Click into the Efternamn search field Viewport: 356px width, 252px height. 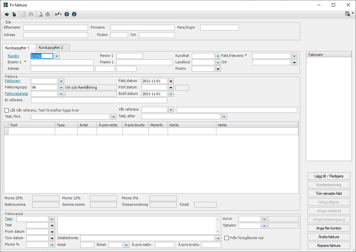tap(55, 28)
